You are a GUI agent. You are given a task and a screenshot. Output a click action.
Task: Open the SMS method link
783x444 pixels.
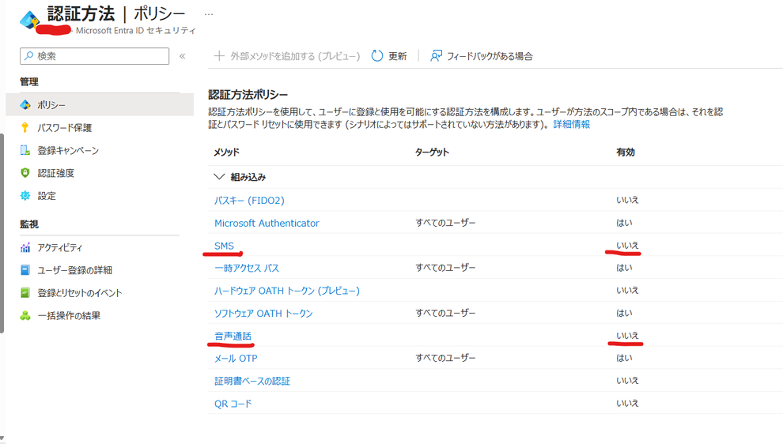[x=224, y=246]
